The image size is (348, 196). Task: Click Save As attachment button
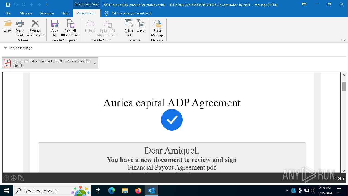pos(55,28)
